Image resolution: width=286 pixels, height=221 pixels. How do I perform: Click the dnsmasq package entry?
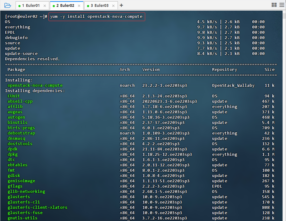tap(16, 138)
